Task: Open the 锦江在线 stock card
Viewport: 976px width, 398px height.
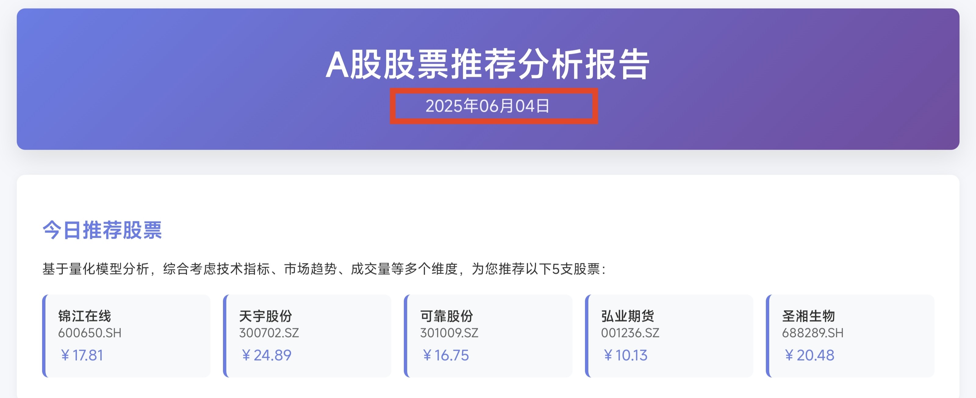Action: point(126,336)
